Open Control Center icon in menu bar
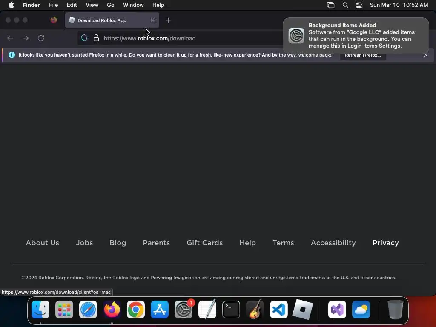The width and height of the screenshot is (436, 327). click(x=359, y=5)
